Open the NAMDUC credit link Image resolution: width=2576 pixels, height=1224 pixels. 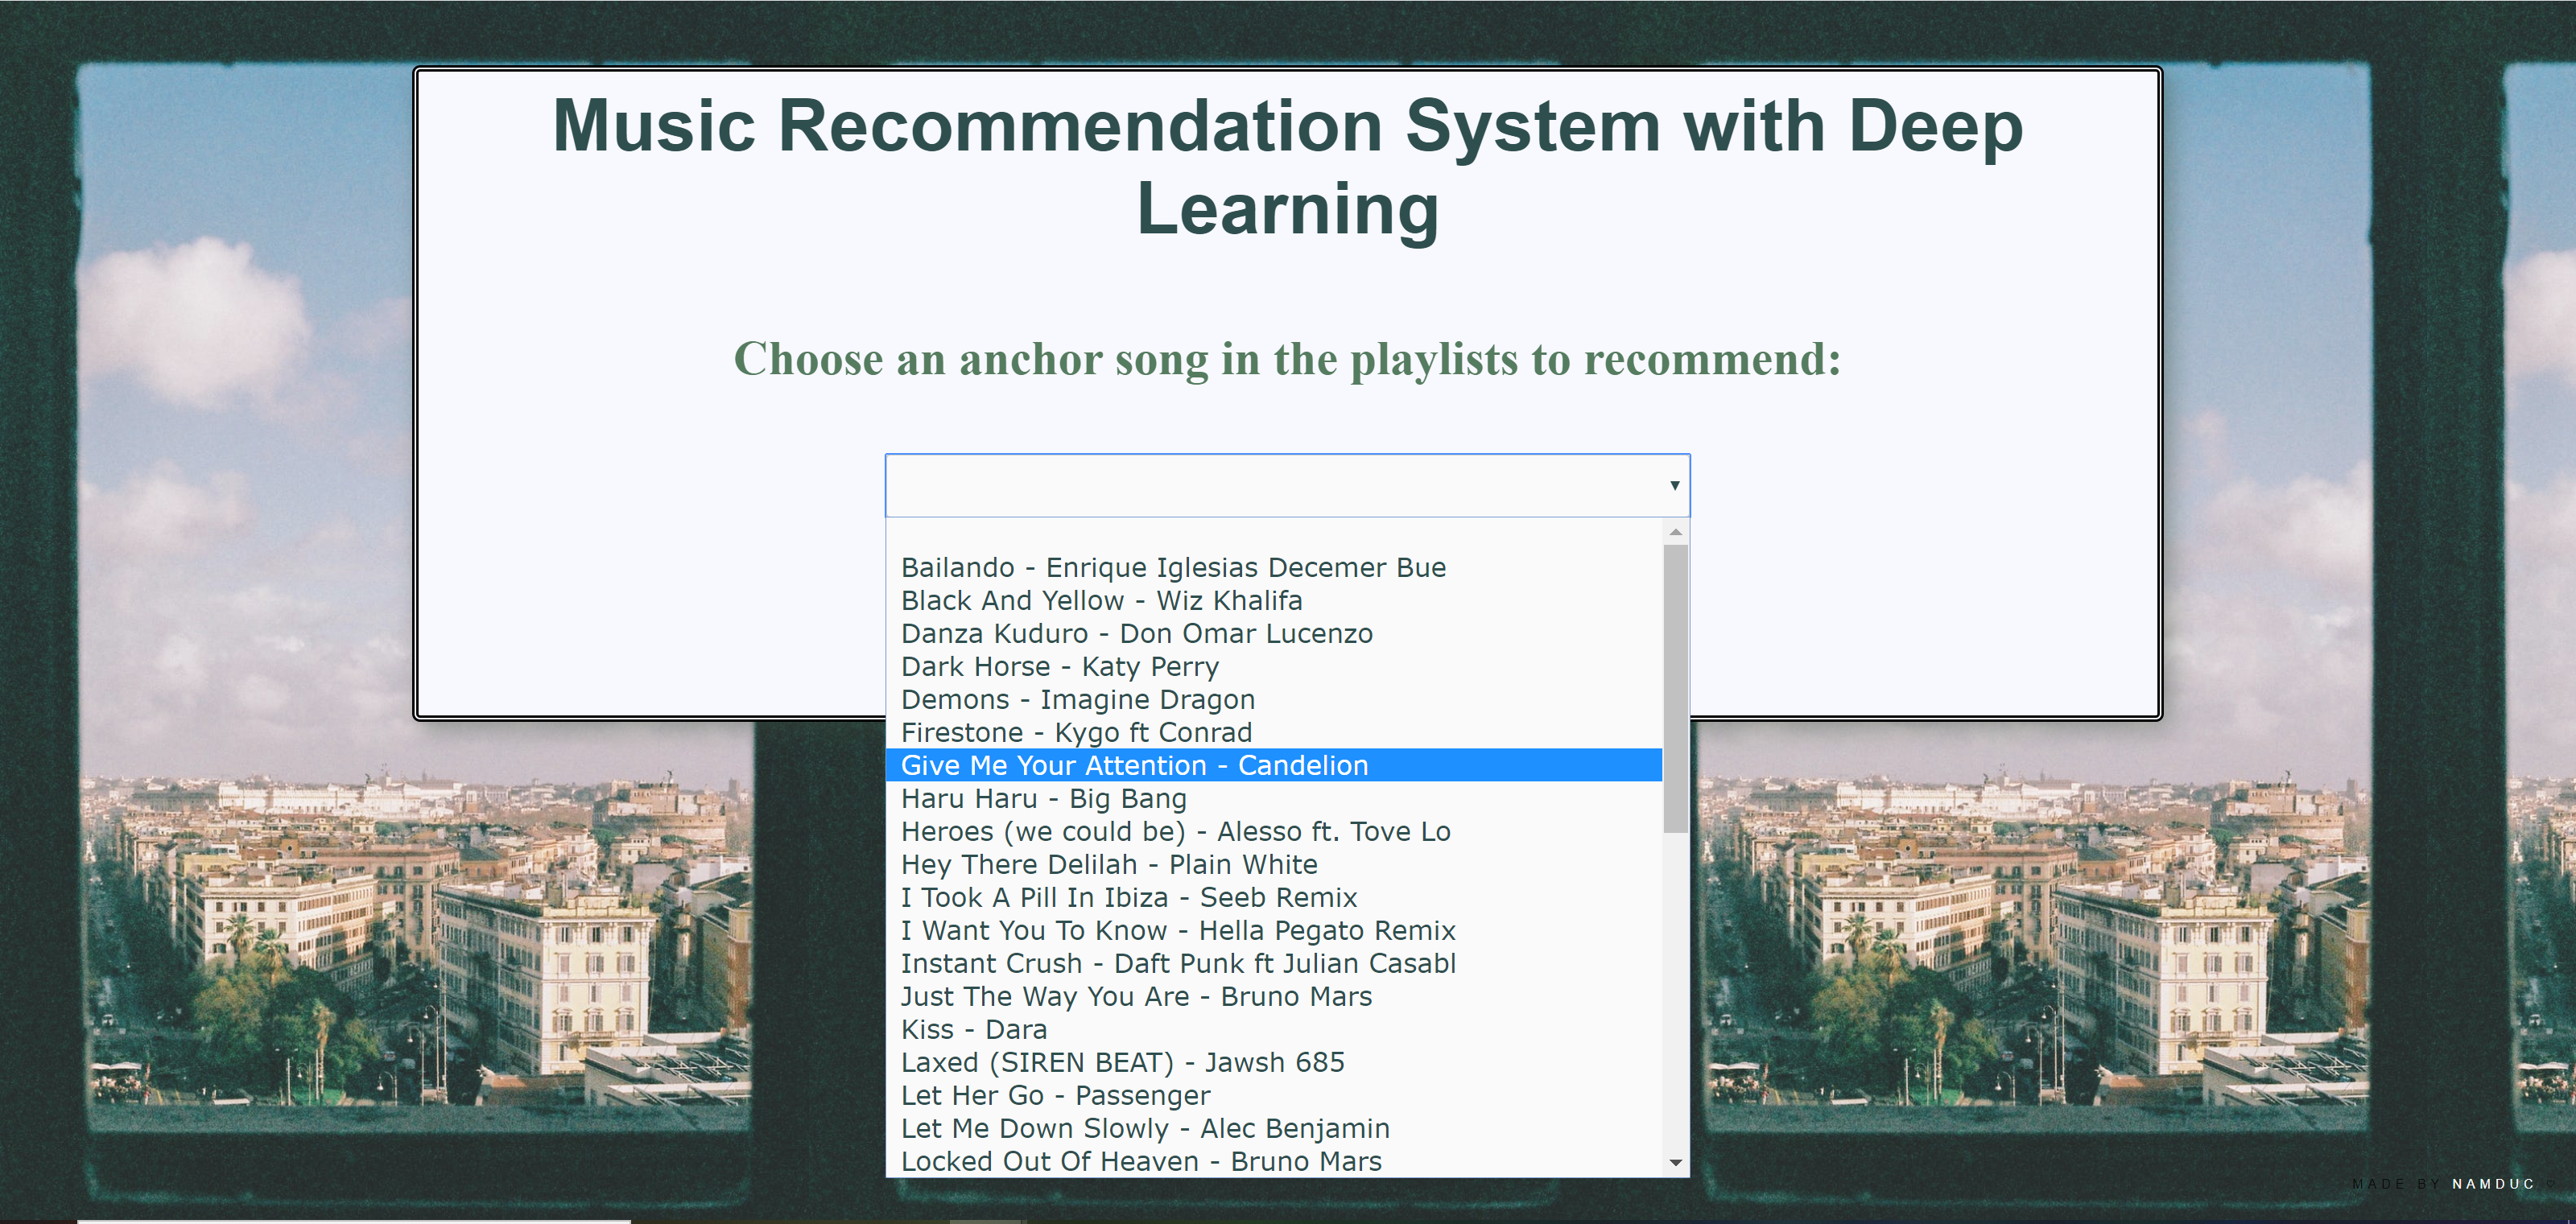coord(2492,1184)
